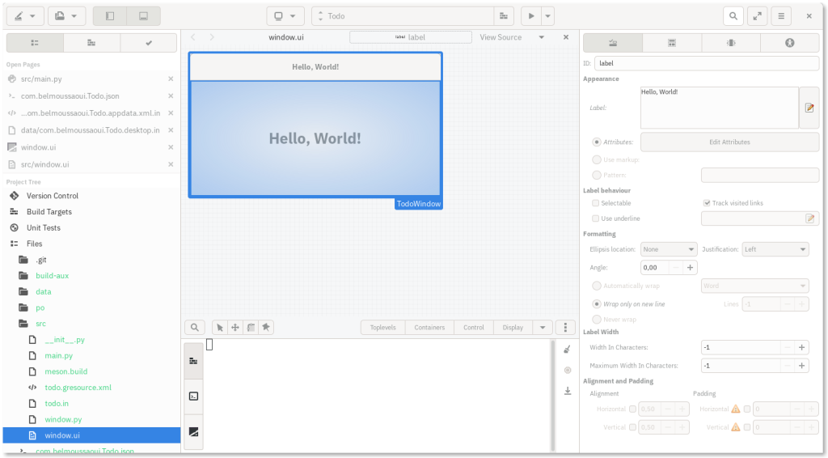The height and width of the screenshot is (458, 828).
Task: Expand the widget palette dropdown arrow
Action: click(543, 328)
